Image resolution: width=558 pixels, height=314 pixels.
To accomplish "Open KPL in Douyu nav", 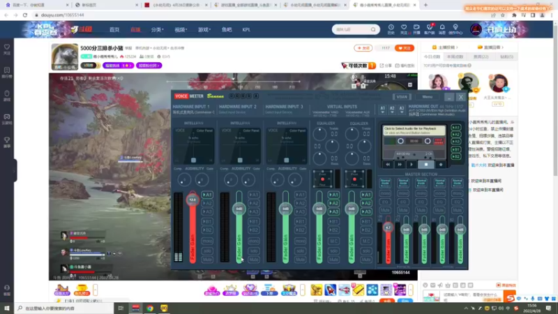I will tap(246, 30).
